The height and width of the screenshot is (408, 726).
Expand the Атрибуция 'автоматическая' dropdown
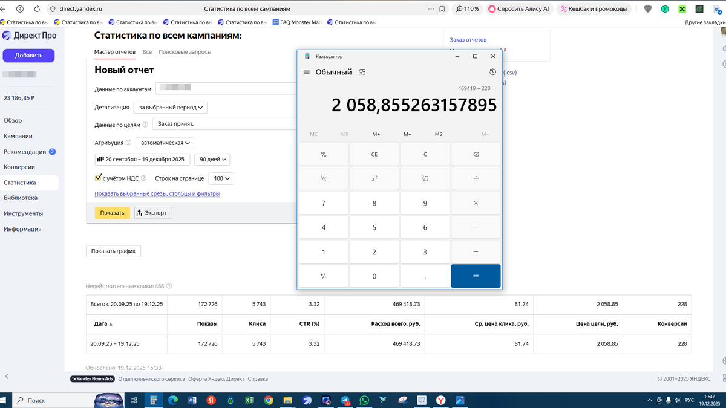coord(165,143)
